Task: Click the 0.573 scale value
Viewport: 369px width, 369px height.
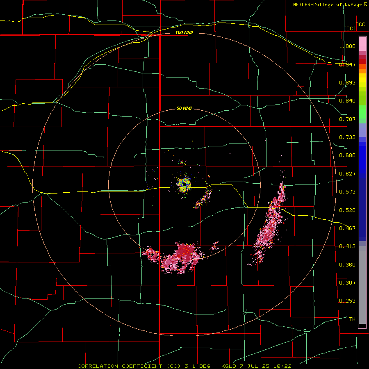Action: (347, 192)
